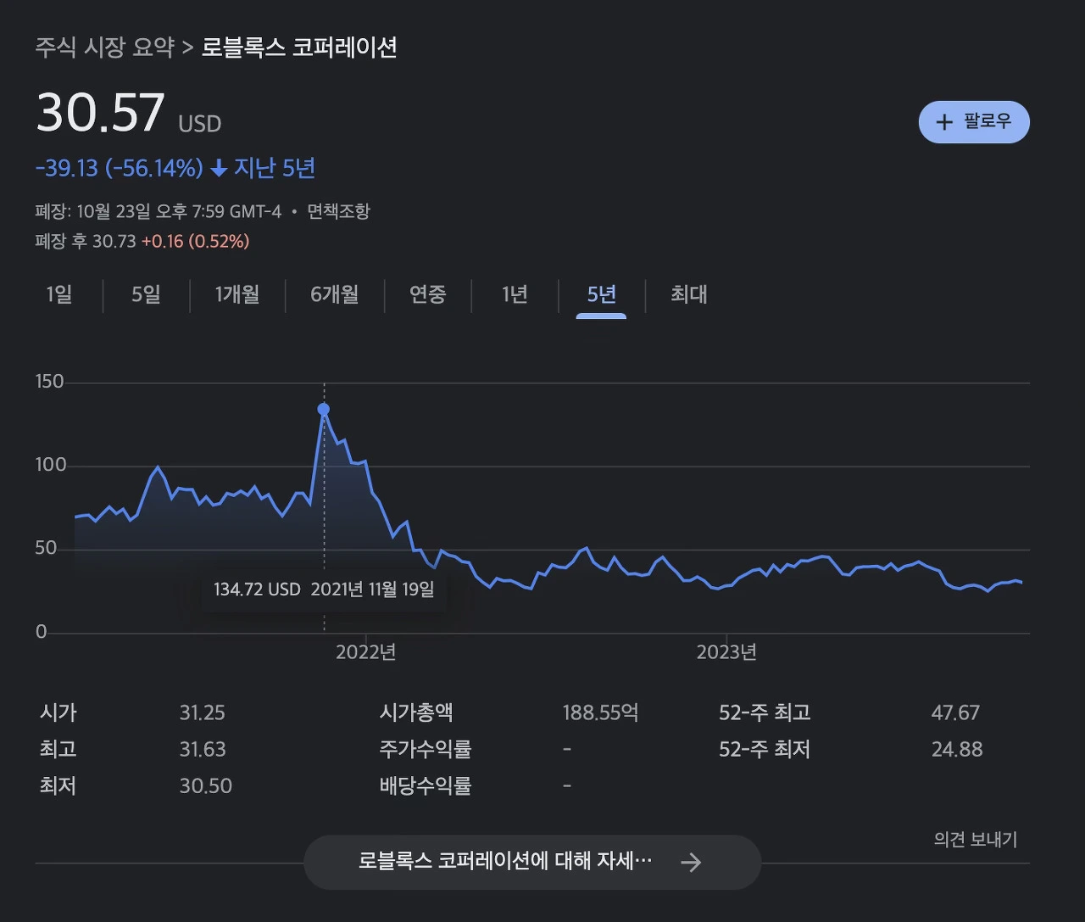Click the +0.16 (0.52%) after-hours change
Viewport: 1085px width, 922px height.
pyautogui.click(x=195, y=242)
